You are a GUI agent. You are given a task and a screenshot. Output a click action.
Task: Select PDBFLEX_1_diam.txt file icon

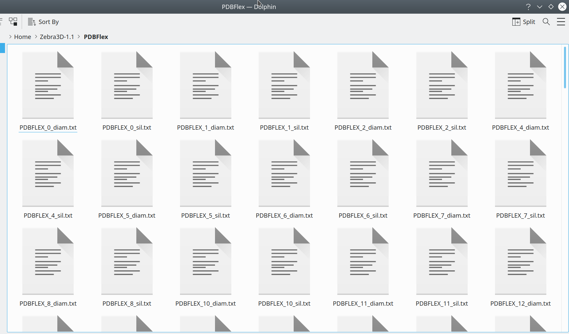(206, 85)
